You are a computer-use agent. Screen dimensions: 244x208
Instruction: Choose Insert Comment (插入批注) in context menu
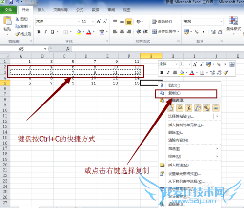coord(189,165)
